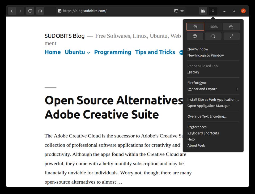Screen dimensions: 255x194
Task: Click the back navigation arrow
Action: [x=12, y=11]
